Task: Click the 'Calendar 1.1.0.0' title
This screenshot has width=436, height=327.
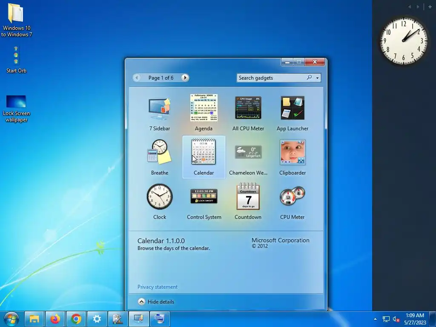Action: point(161,241)
